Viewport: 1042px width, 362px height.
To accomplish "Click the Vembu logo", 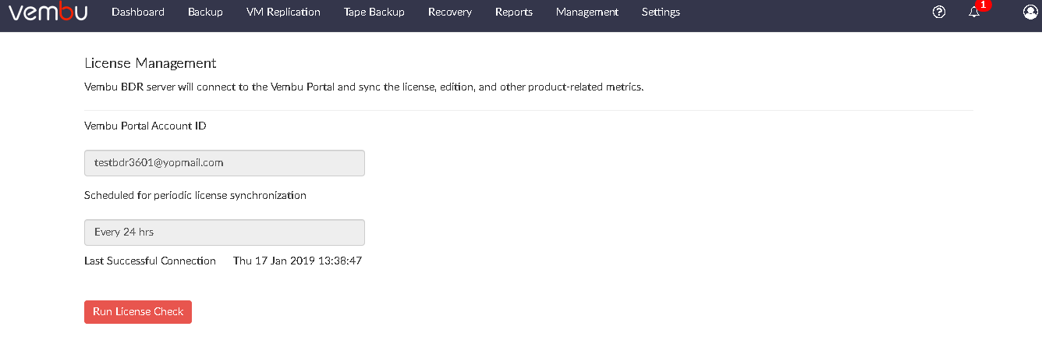I will click(48, 12).
